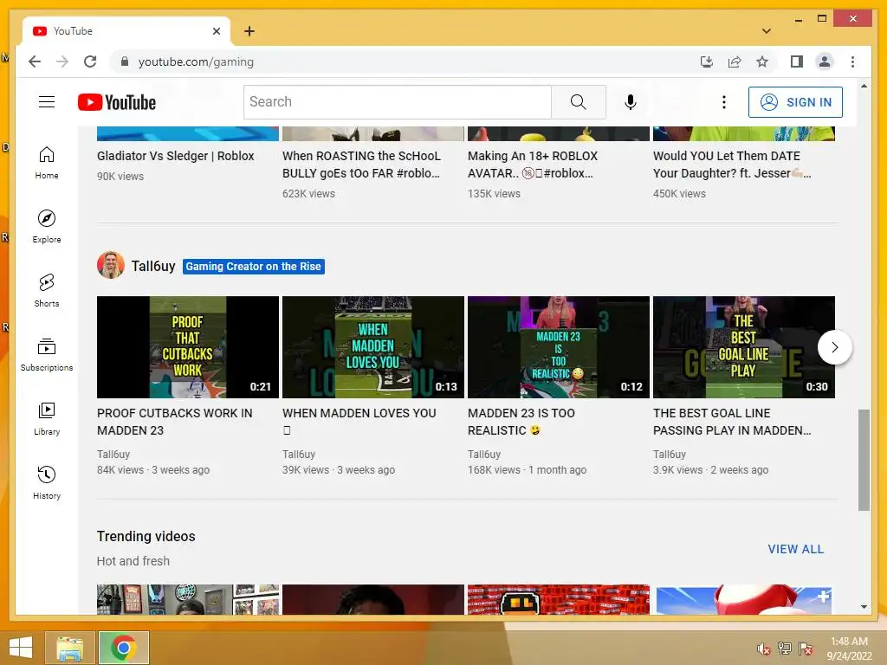Click Gaming Creator on the Rise badge

pyautogui.click(x=254, y=267)
